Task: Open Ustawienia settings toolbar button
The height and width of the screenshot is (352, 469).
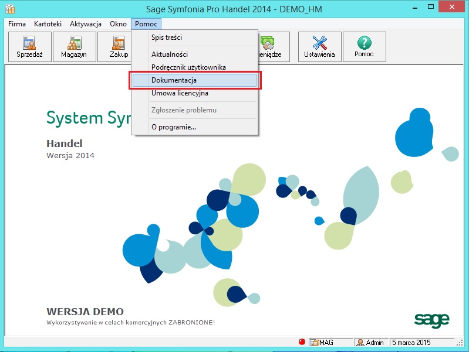Action: (x=319, y=47)
